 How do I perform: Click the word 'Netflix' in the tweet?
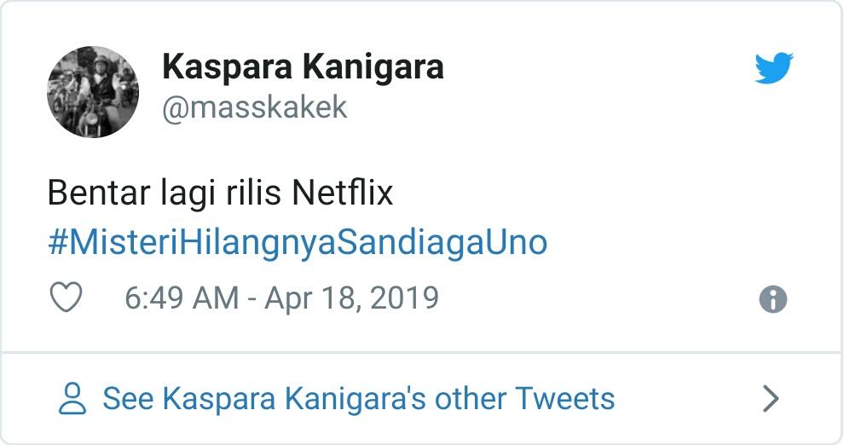343,194
